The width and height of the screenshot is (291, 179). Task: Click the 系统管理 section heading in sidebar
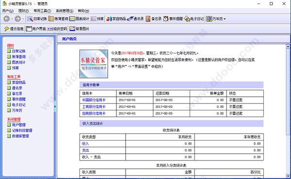[x=14, y=119]
